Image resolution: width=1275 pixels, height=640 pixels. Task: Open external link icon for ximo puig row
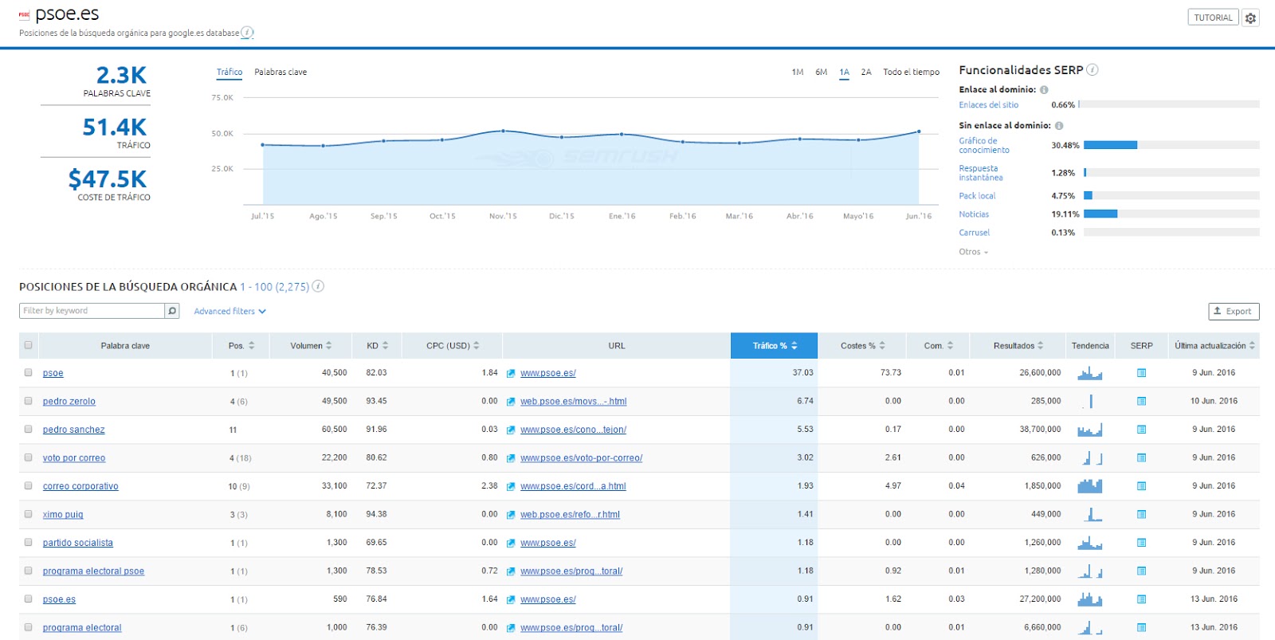tap(511, 515)
